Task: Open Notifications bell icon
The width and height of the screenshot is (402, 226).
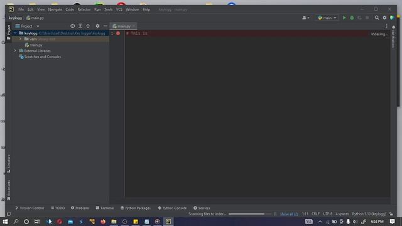Action: [x=394, y=27]
